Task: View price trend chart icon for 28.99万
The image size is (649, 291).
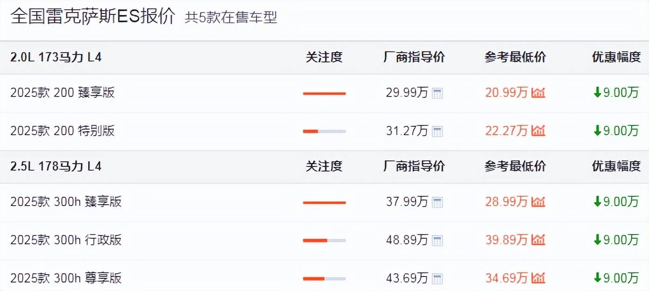Action: click(x=538, y=202)
